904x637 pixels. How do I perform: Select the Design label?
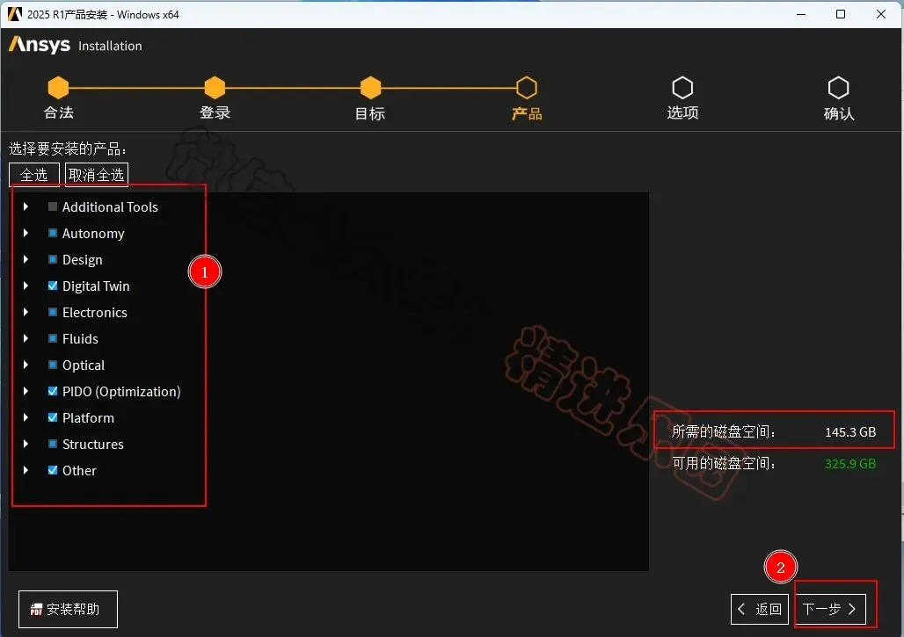coord(83,260)
